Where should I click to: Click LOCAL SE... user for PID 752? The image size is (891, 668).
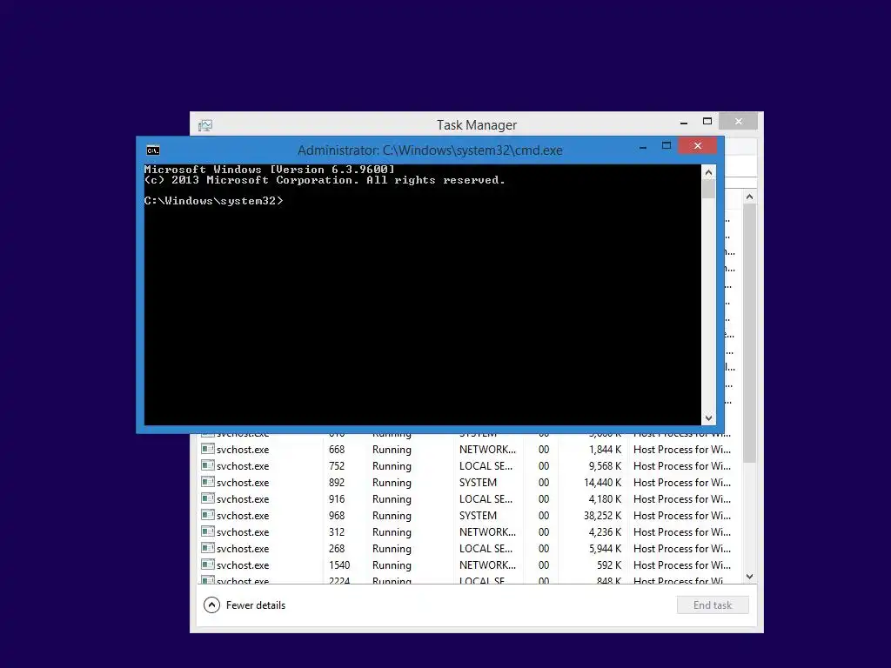486,466
